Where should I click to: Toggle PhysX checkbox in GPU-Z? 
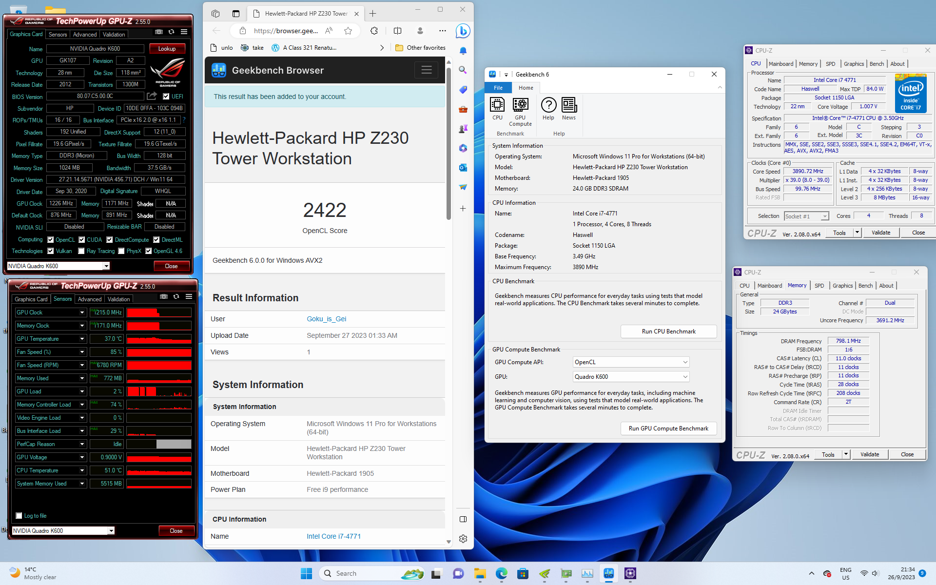pos(121,251)
